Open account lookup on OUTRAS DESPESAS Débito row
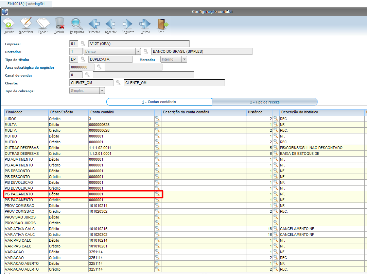The image size is (367, 274). click(158, 148)
